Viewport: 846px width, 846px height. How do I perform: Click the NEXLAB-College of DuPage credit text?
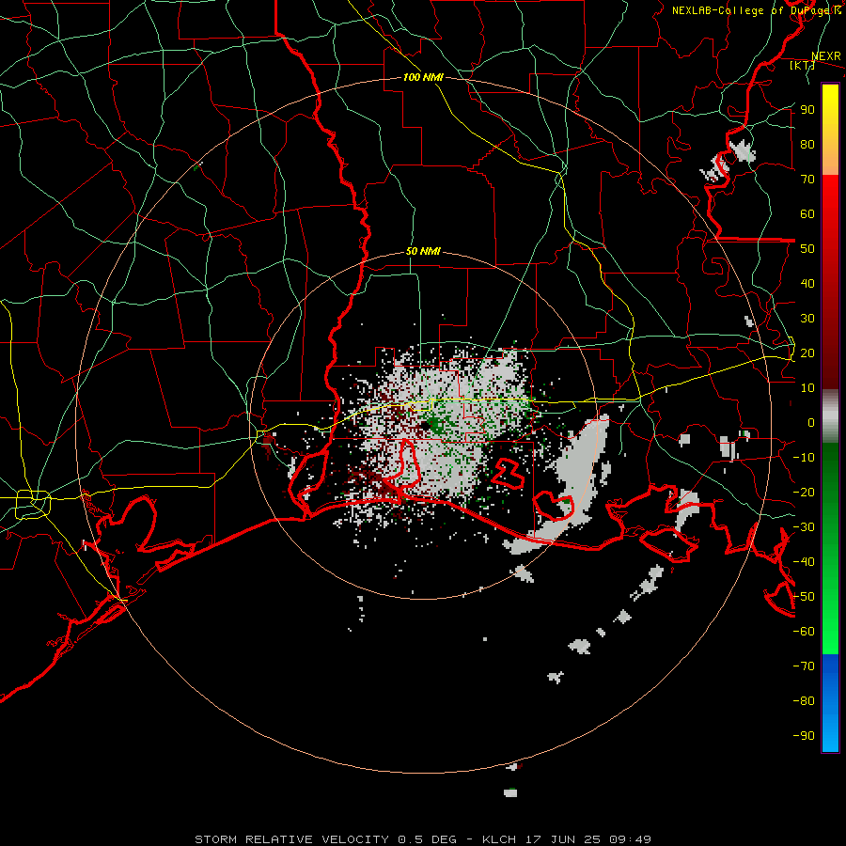point(757,10)
